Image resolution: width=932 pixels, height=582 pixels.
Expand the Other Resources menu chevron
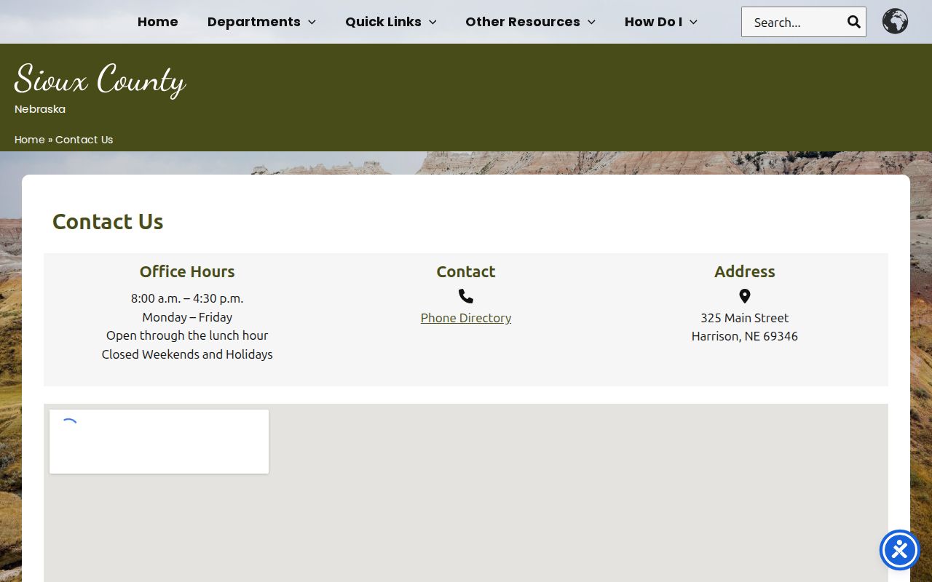pos(591,22)
